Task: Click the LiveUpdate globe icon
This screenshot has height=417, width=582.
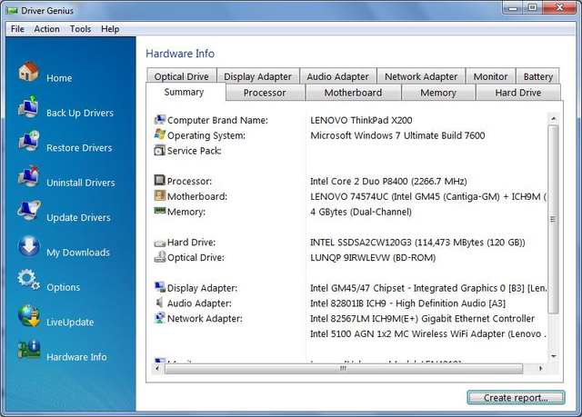Action: [x=29, y=316]
